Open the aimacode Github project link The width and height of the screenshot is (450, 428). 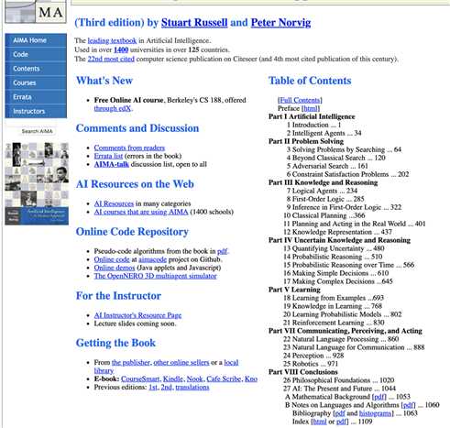click(153, 259)
